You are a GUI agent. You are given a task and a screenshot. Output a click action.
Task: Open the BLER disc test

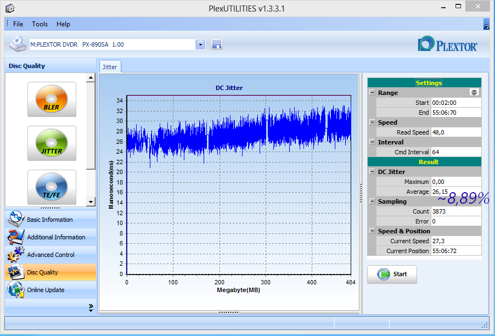click(x=52, y=99)
